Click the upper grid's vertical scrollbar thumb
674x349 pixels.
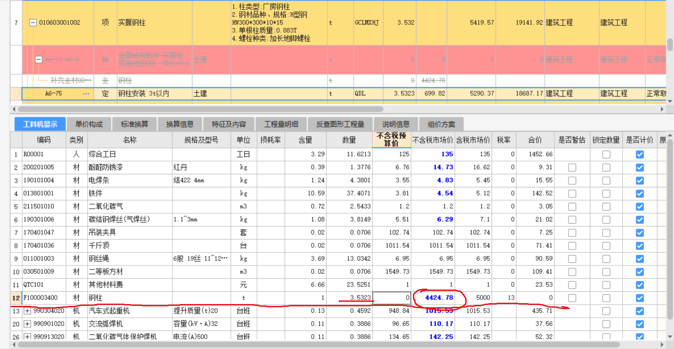click(669, 44)
